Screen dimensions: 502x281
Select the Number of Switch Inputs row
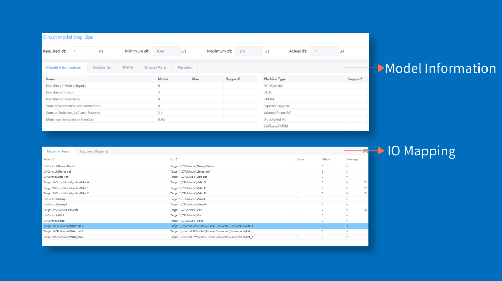[150, 85]
